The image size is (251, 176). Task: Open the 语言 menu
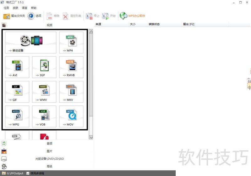(24, 8)
